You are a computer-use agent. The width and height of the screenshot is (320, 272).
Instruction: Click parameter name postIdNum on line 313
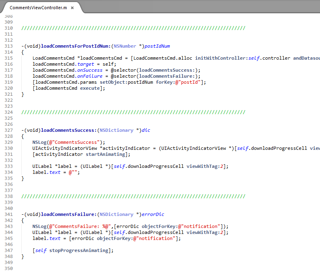(x=157, y=46)
